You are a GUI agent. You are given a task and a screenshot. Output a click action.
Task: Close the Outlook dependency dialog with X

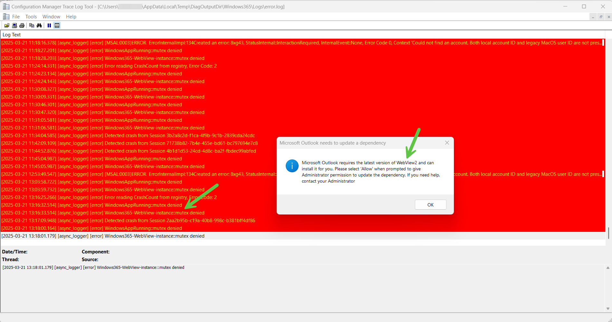[x=447, y=143]
